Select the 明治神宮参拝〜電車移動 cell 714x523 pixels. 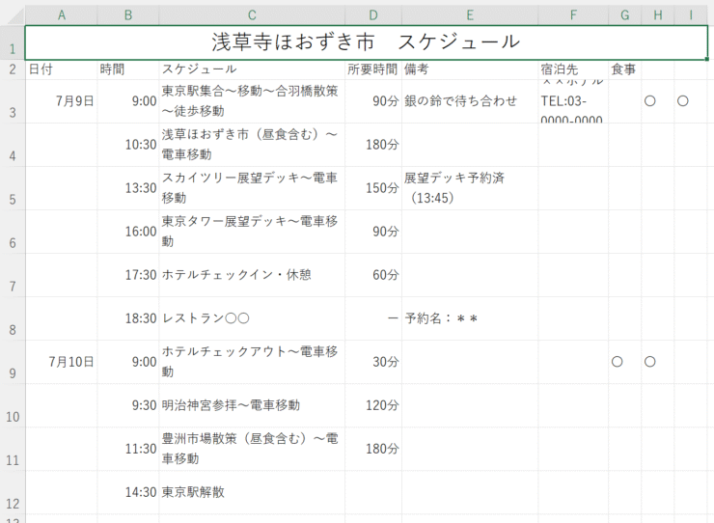click(x=252, y=405)
